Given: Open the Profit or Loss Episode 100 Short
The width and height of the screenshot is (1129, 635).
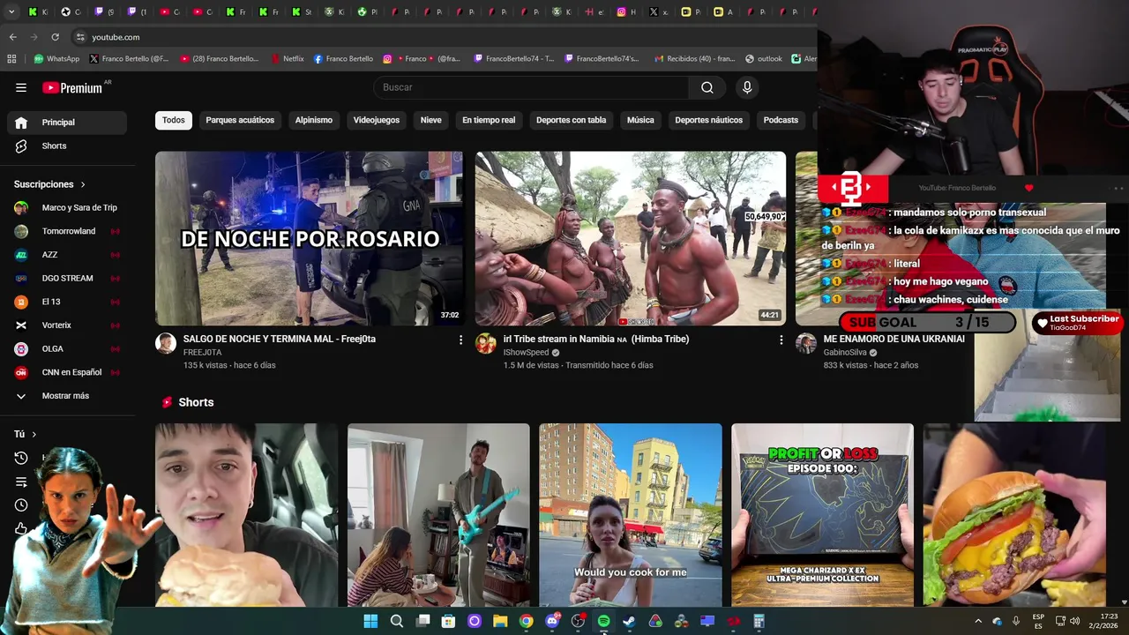Looking at the screenshot, I should click(822, 515).
